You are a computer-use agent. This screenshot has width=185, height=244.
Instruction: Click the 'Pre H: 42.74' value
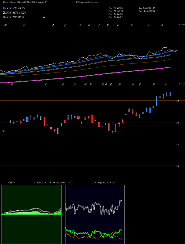point(116,11)
